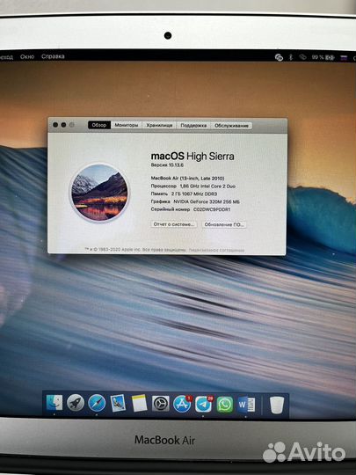
Task: Click the input language flag in menu bar
Action: pyautogui.click(x=344, y=58)
